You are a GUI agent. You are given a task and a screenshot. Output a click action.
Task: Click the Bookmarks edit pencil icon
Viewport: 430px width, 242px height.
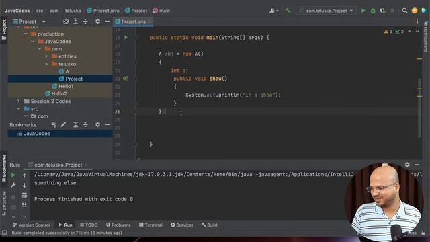(x=63, y=125)
